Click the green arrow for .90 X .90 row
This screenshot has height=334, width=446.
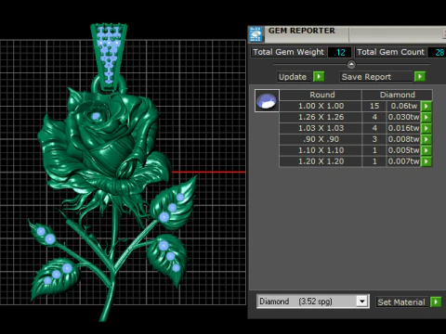[x=426, y=139]
